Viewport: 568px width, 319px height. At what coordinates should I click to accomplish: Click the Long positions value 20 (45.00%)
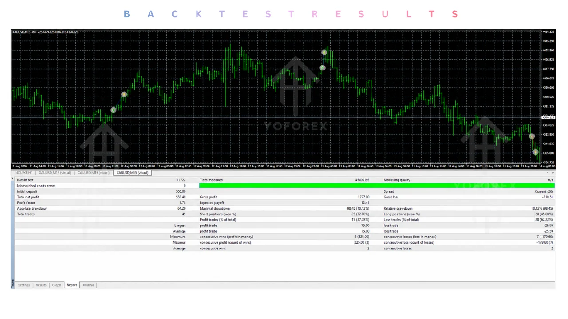(544, 214)
